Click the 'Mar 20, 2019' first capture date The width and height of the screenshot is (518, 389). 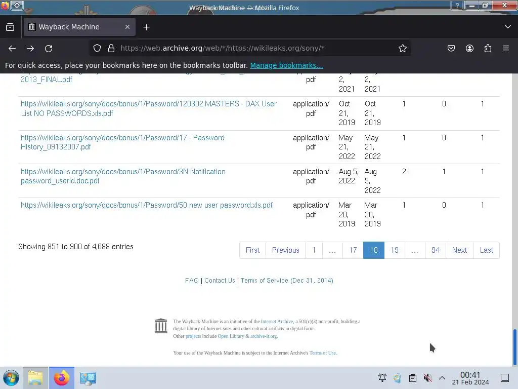tap(347, 214)
